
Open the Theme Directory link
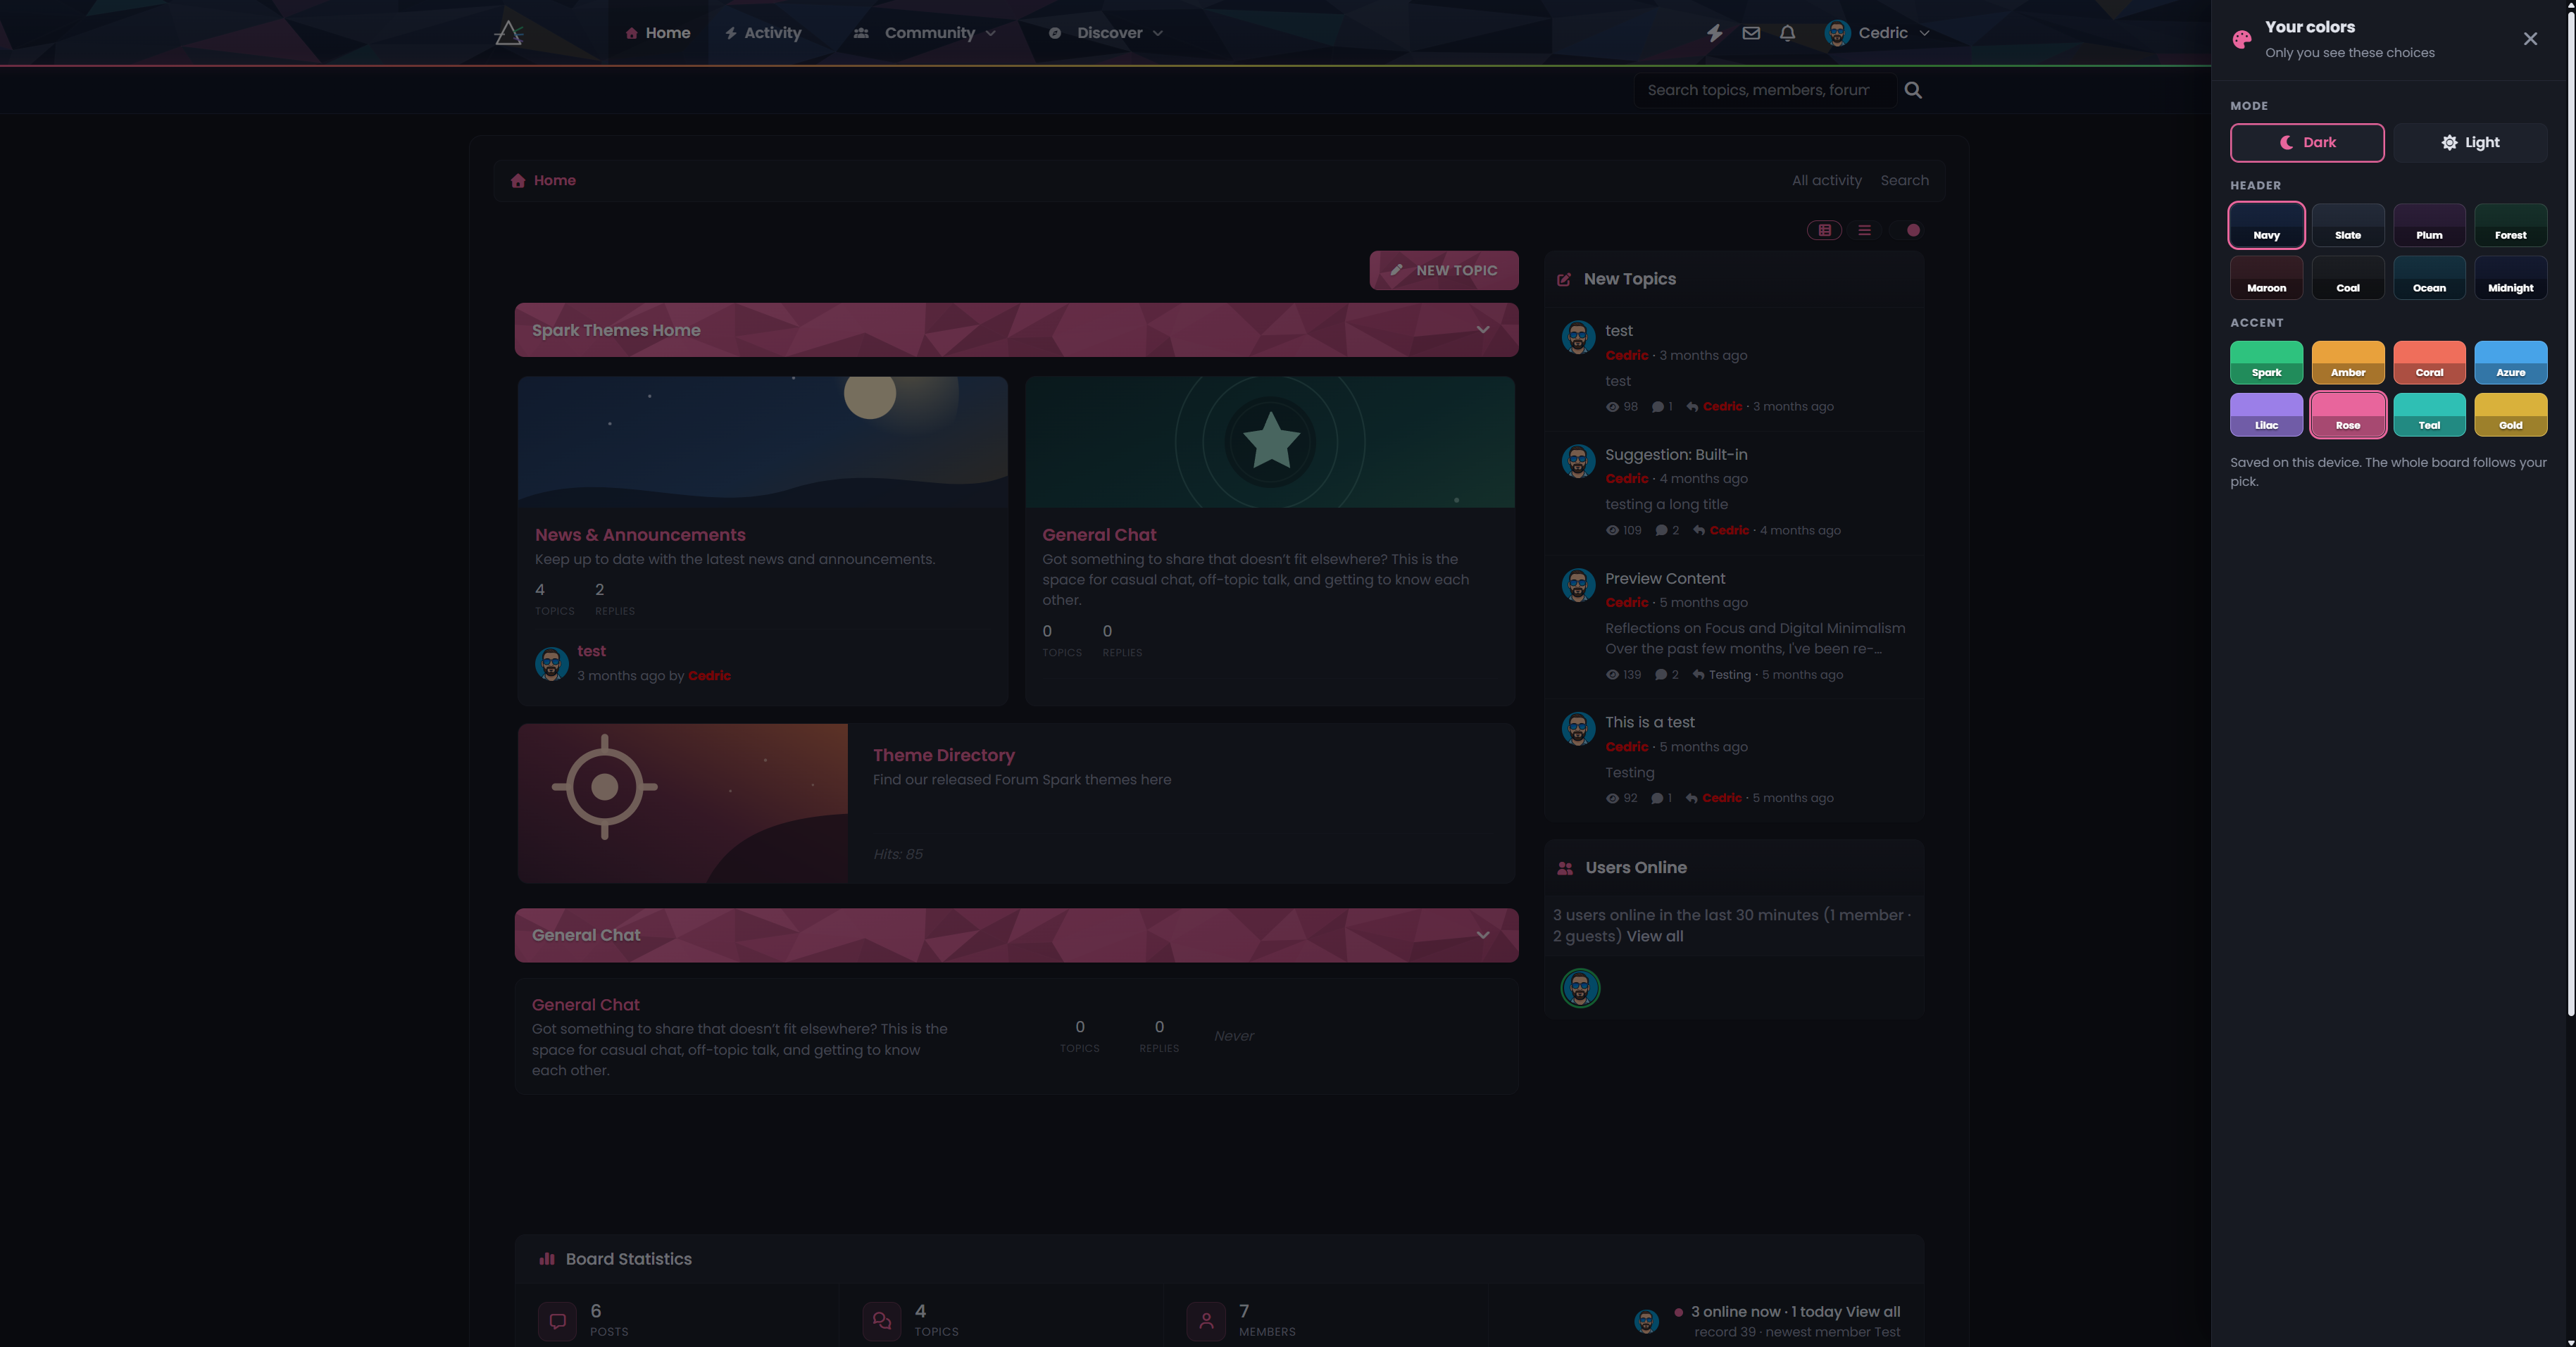click(x=943, y=755)
